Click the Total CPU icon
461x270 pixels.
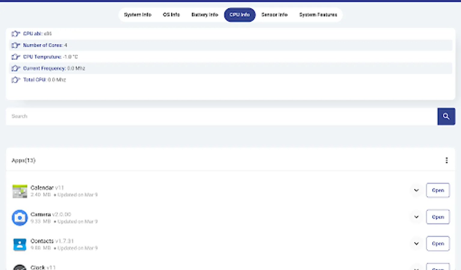coord(15,79)
